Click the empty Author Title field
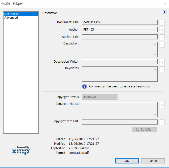Image resolution: width=169 pixels, height=168 pixels. click(x=120, y=37)
